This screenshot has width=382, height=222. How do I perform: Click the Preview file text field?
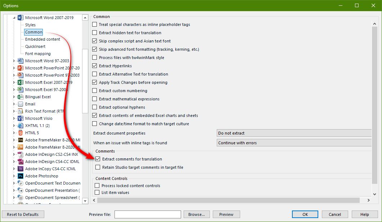148,214
